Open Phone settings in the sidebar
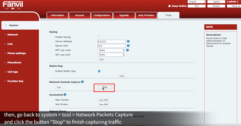The height and width of the screenshot is (126, 241). (x=17, y=53)
